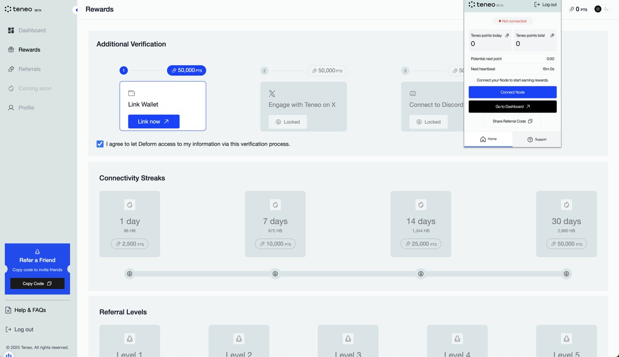Click the Level 1 rocket icon

129,339
